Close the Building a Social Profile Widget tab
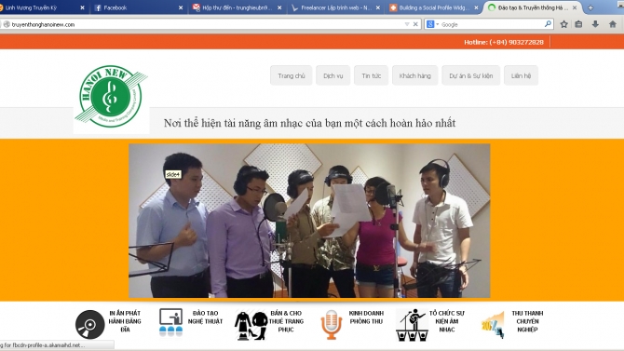 click(476, 7)
